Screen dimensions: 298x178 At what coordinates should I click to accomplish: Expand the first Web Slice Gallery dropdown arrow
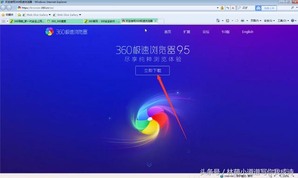pos(50,14)
